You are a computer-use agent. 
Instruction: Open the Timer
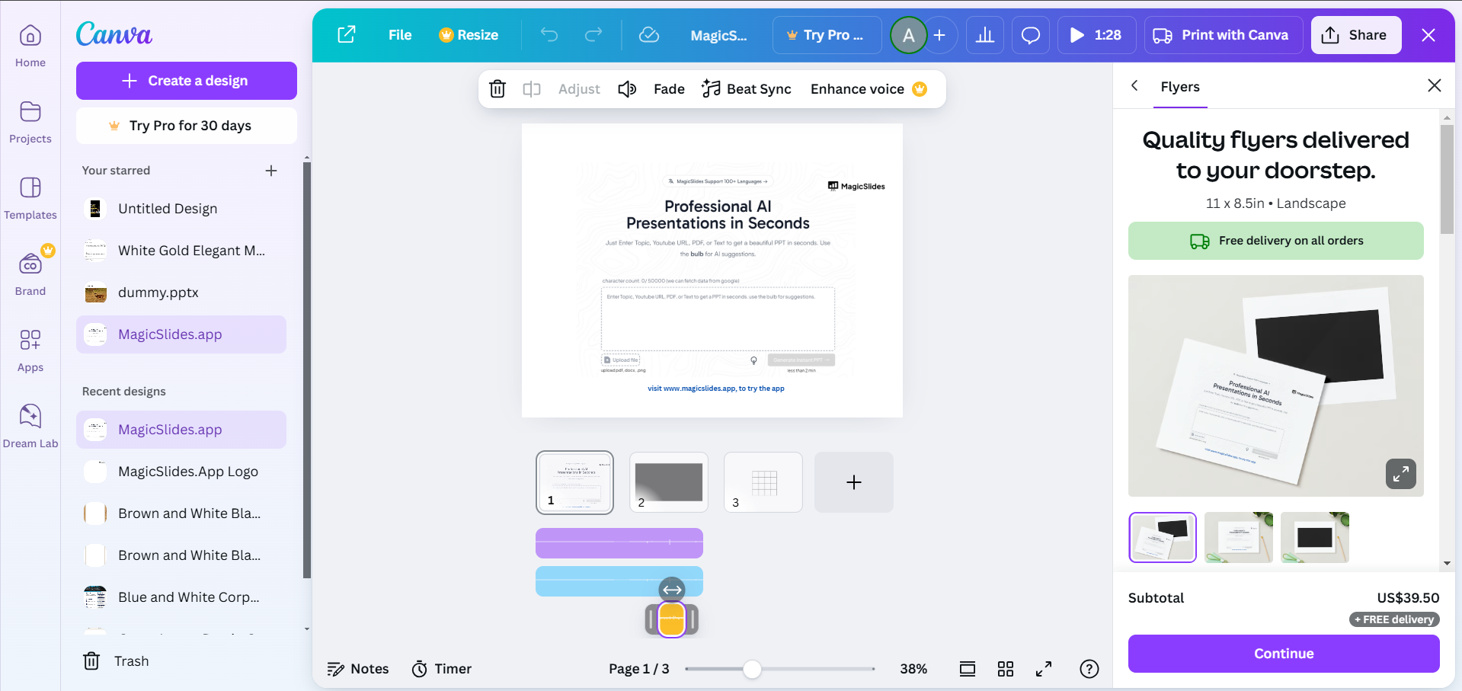(x=442, y=669)
